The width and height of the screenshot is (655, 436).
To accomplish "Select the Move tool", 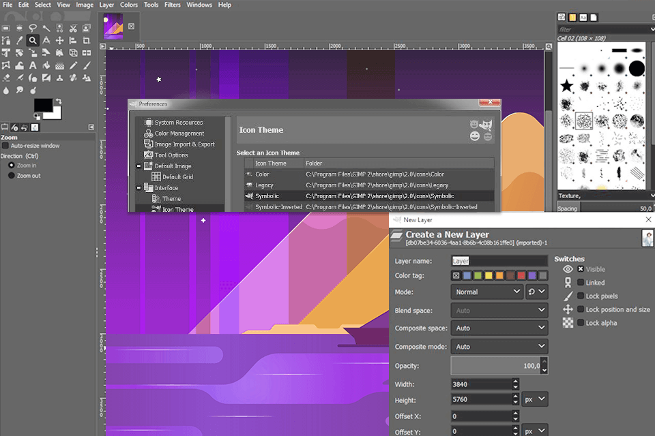I will (59, 40).
